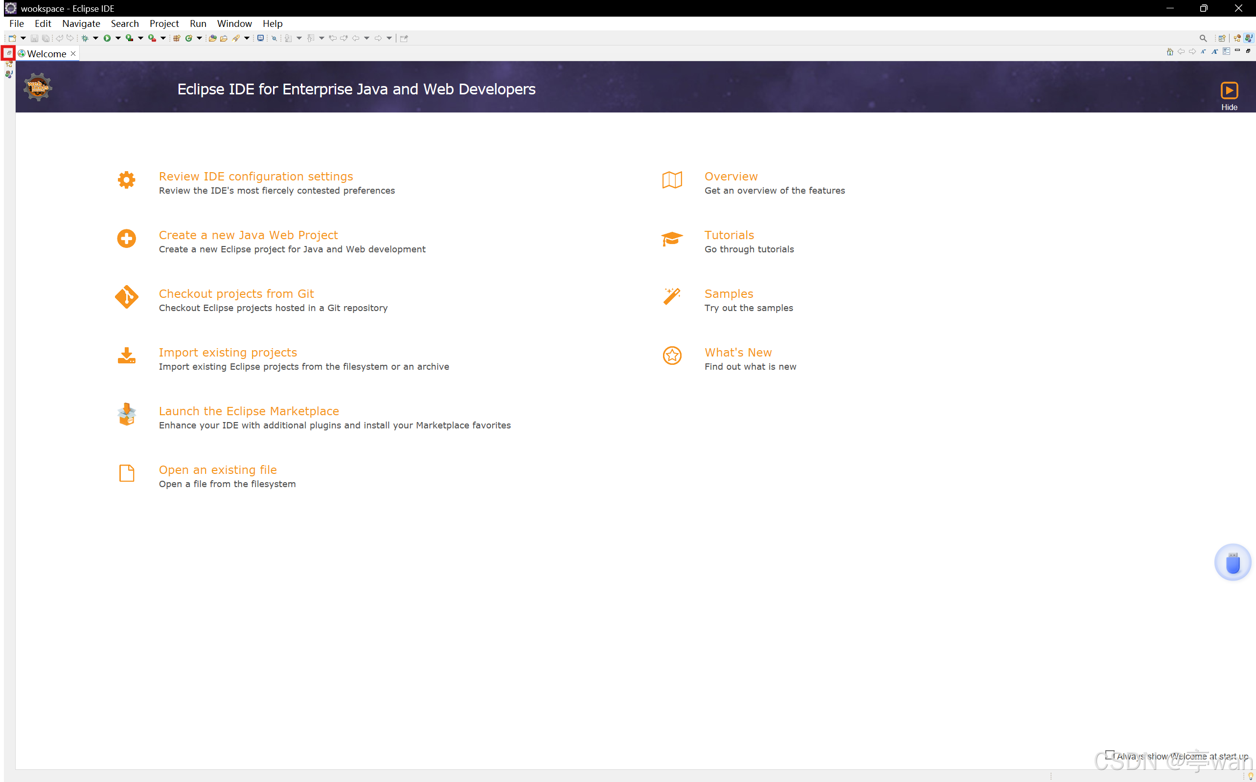Screen dimensions: 1256x782
Task: Expand the Debug configurations dropdown arrow
Action: (x=96, y=38)
